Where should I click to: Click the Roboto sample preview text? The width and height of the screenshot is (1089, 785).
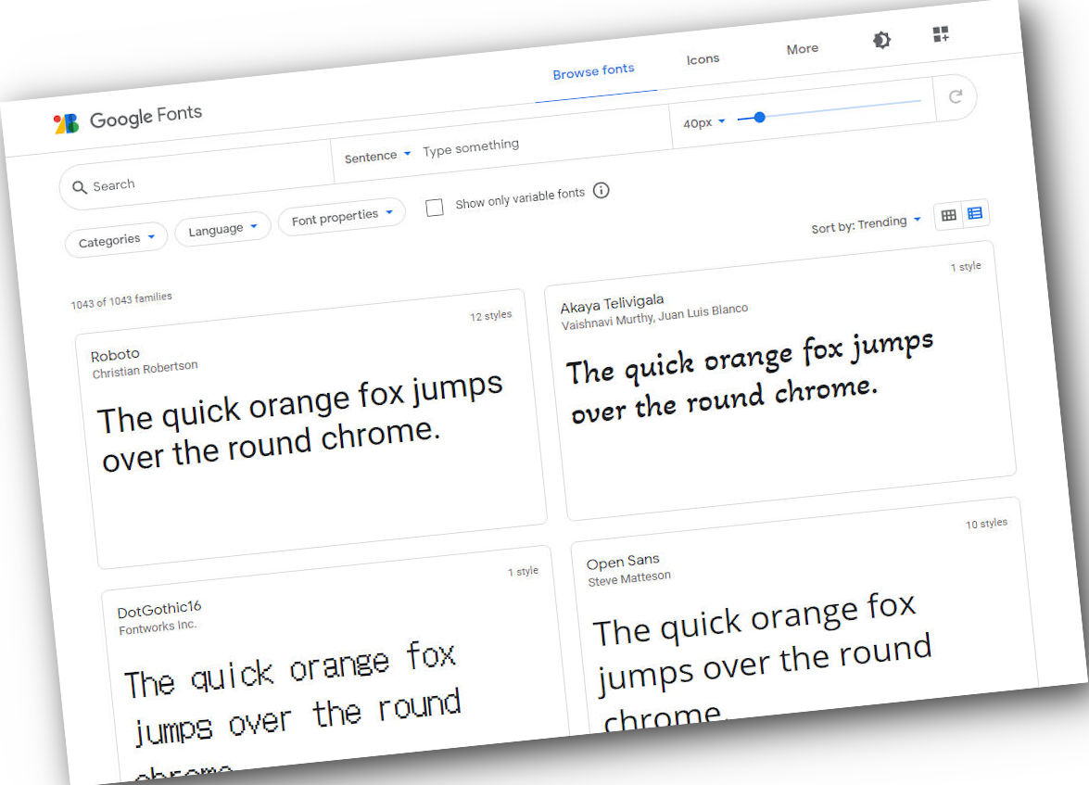point(300,423)
